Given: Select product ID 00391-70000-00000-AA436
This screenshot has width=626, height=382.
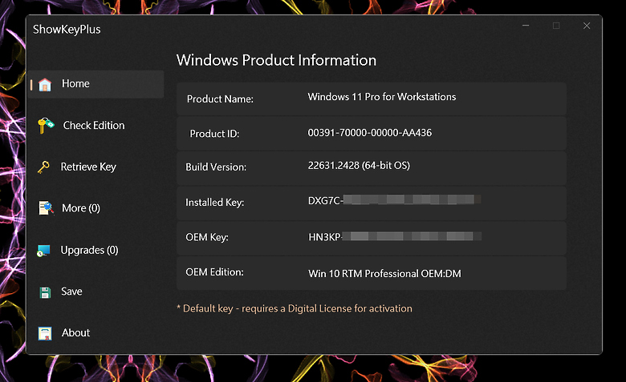Looking at the screenshot, I should tap(370, 133).
